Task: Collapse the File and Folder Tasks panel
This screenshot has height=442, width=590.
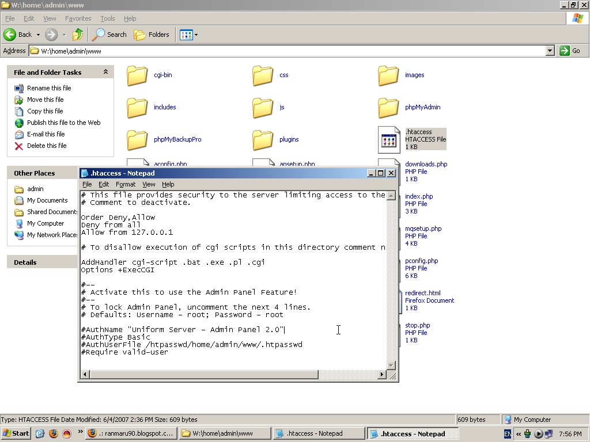Action: pos(106,72)
